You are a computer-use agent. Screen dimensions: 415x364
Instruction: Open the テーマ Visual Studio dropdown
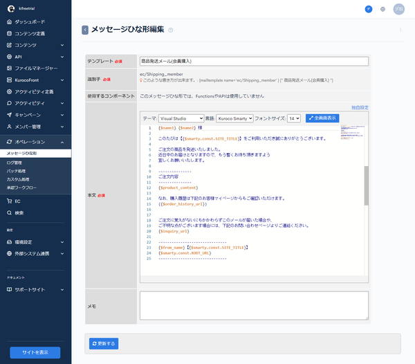click(181, 118)
